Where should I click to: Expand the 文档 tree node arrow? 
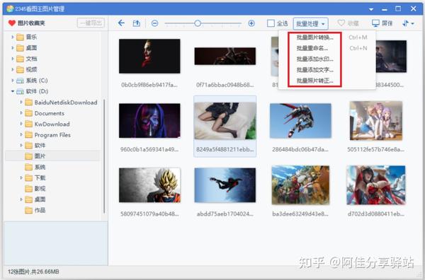pyautogui.click(x=13, y=59)
